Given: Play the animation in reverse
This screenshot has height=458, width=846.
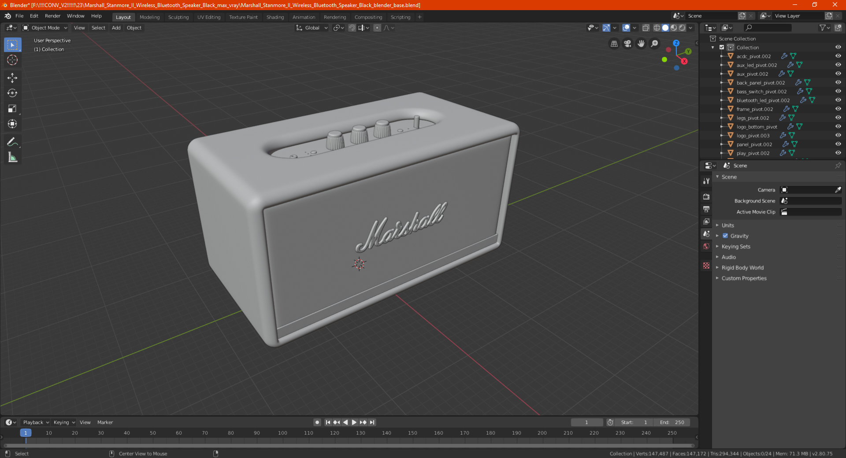Looking at the screenshot, I should [345, 422].
